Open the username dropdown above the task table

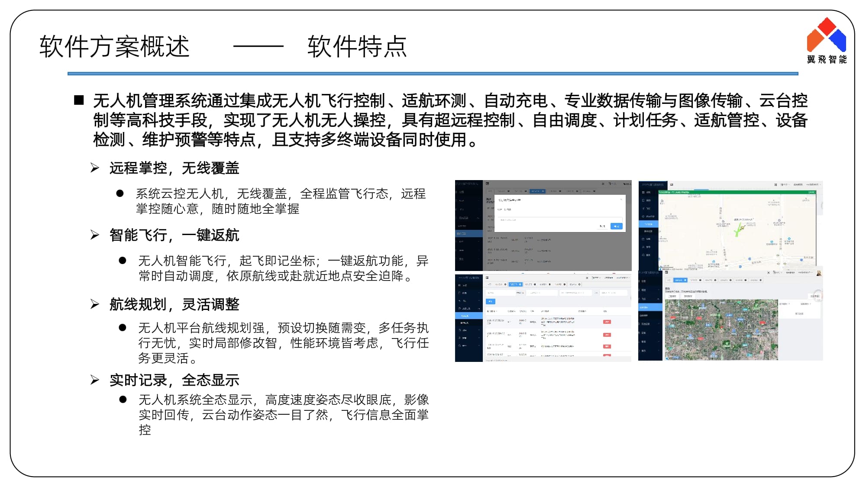click(622, 278)
